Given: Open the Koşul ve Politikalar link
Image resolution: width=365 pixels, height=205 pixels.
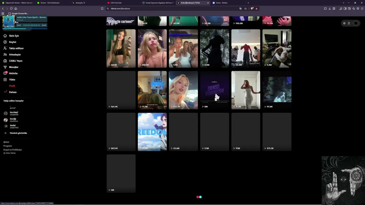Looking at the screenshot, I should [13, 150].
